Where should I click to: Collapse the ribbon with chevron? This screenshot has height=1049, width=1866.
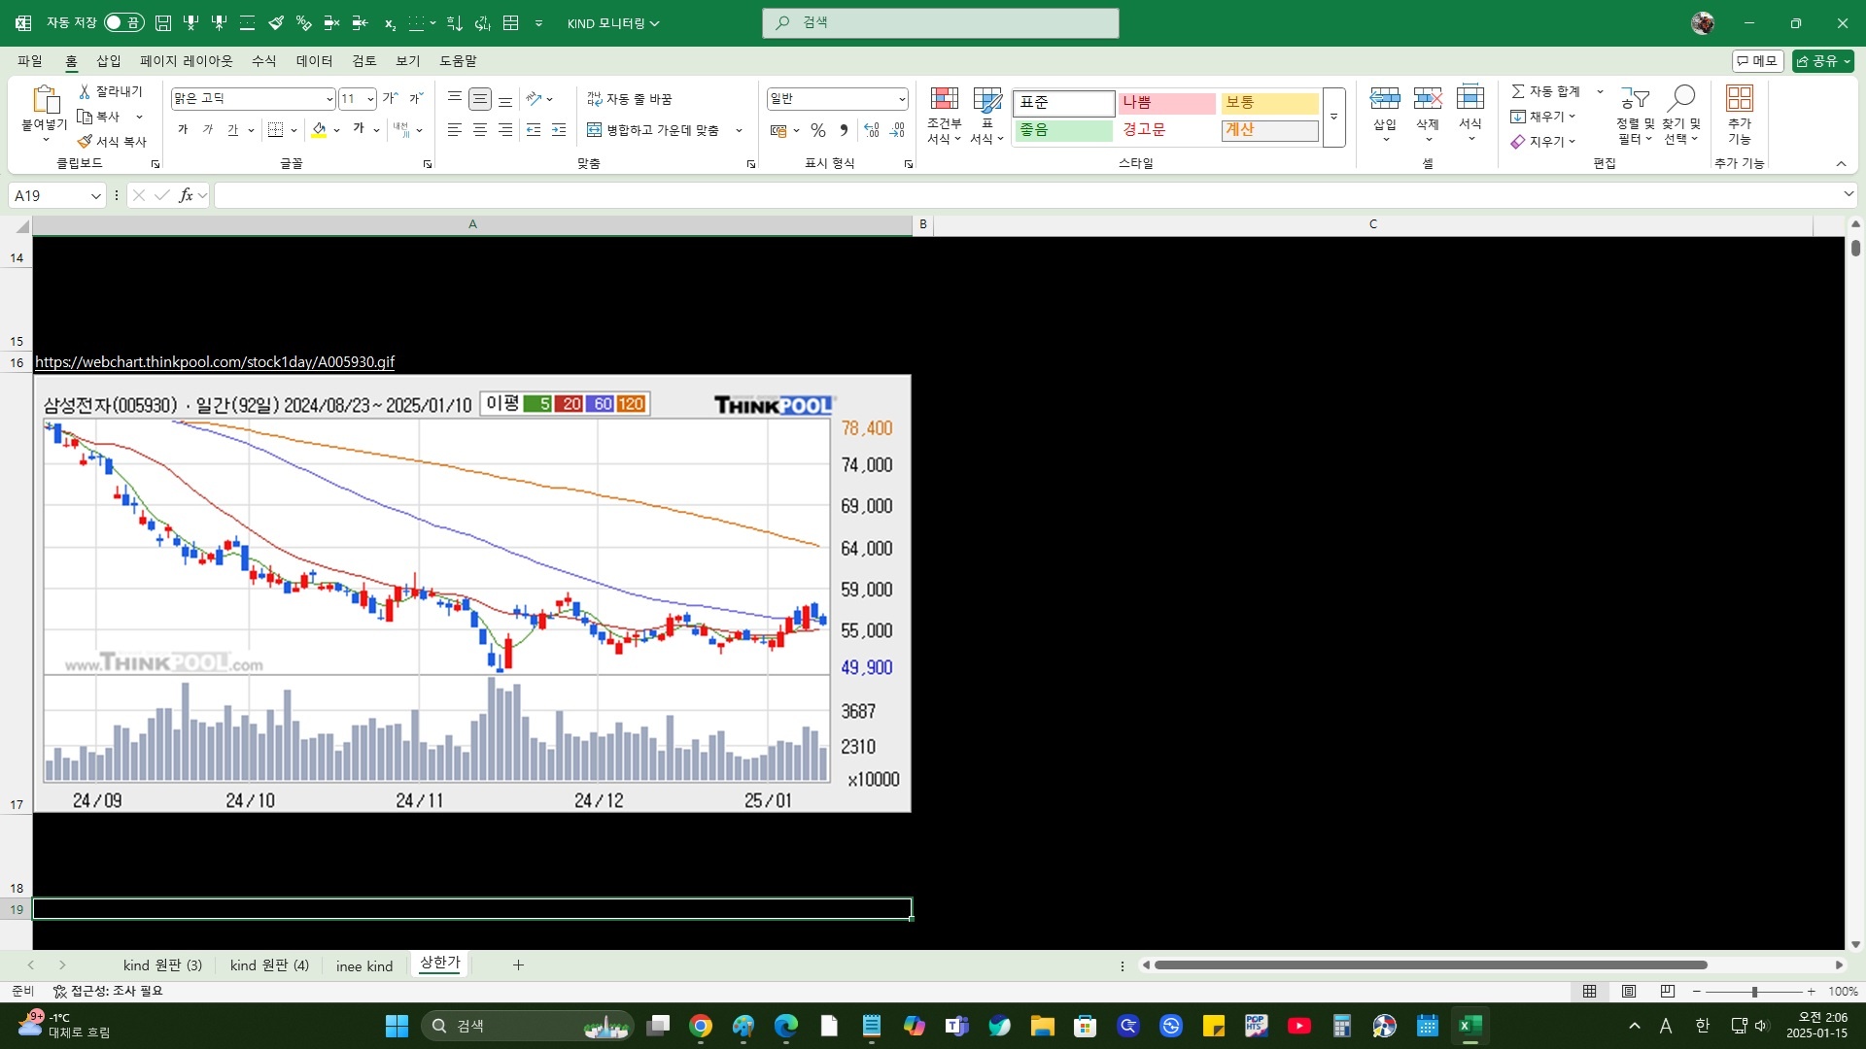pyautogui.click(x=1841, y=164)
